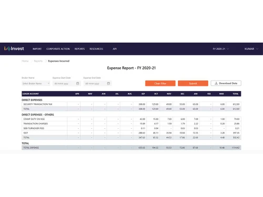Click the LEDGER ACCOUNT column header
263x197 pixels.
tap(31, 94)
